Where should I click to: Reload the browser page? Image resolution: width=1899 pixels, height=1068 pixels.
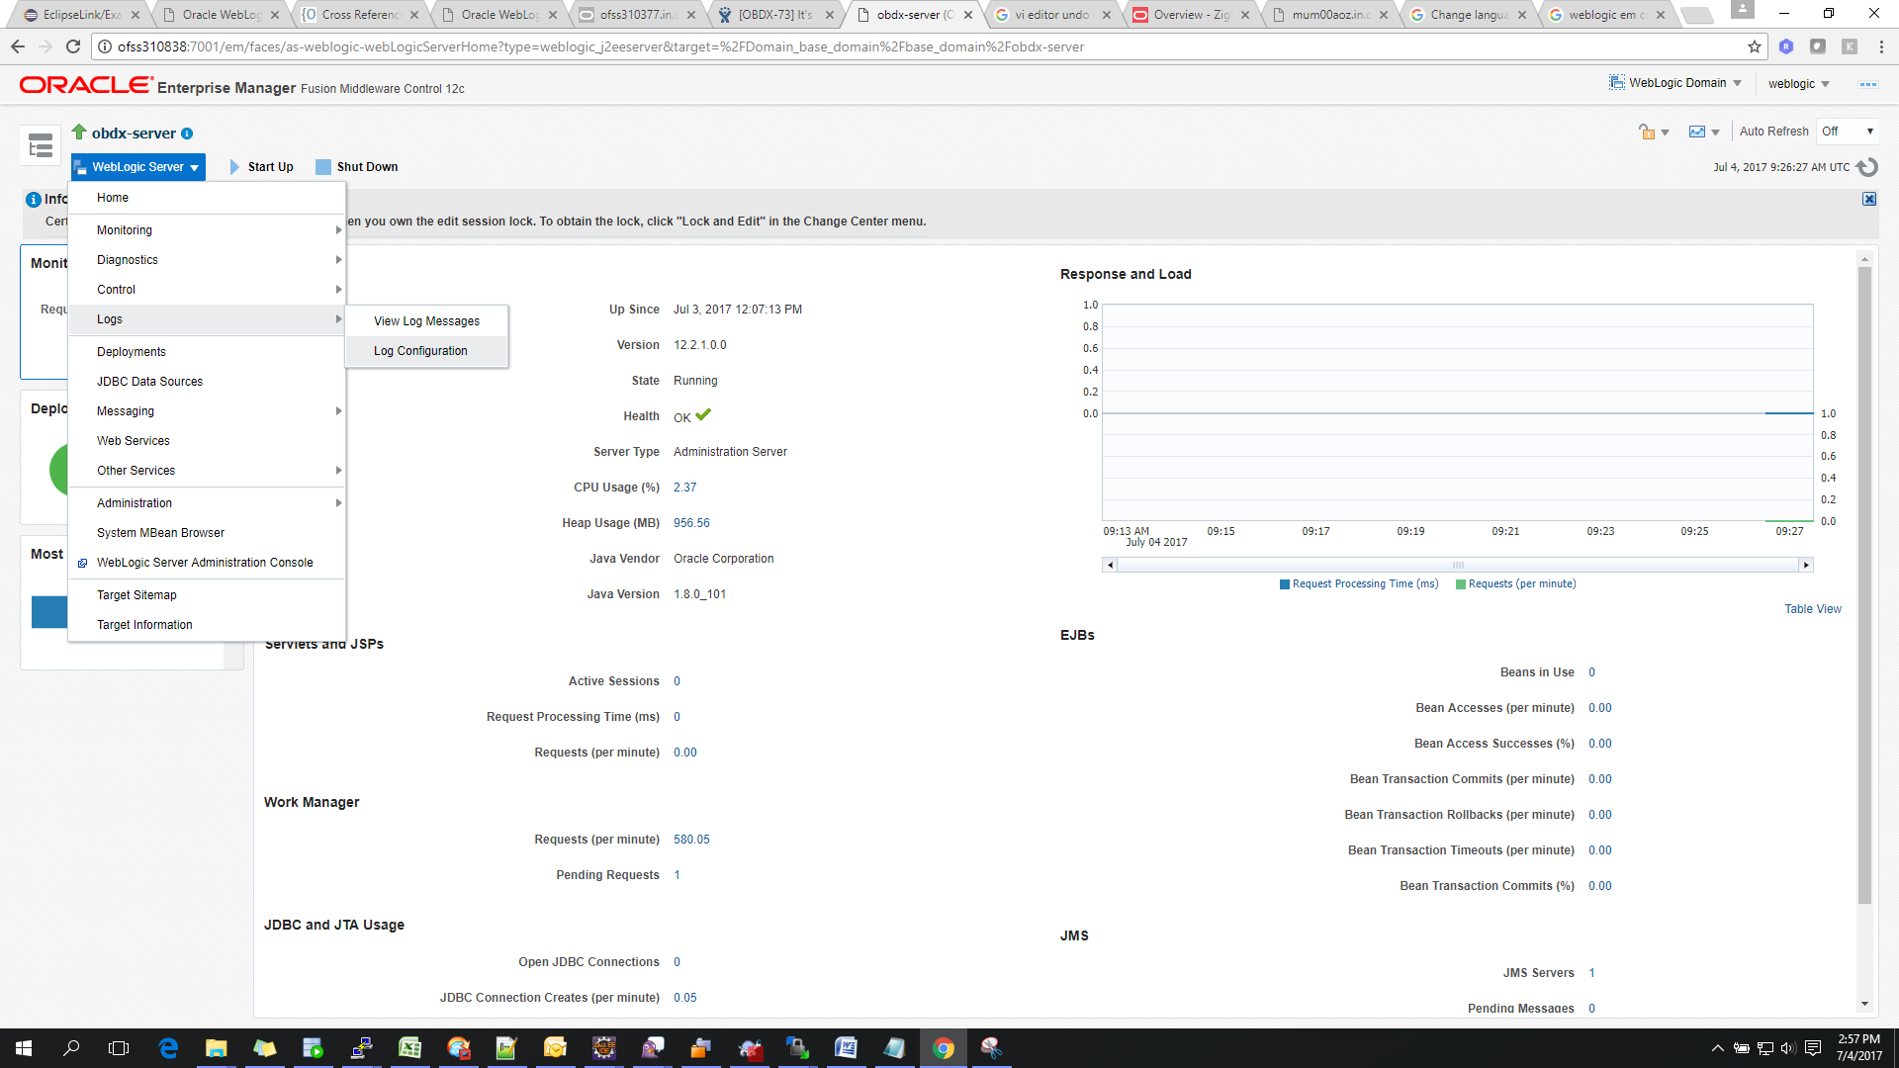pos(72,46)
